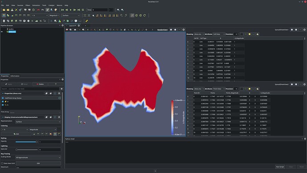Click the Calculator filter icon
Image resolution: width=307 pixels, height=173 pixels.
[4, 21]
